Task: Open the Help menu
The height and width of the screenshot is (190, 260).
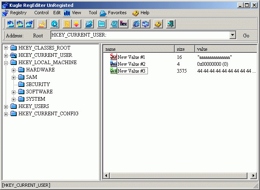Action: click(145, 13)
